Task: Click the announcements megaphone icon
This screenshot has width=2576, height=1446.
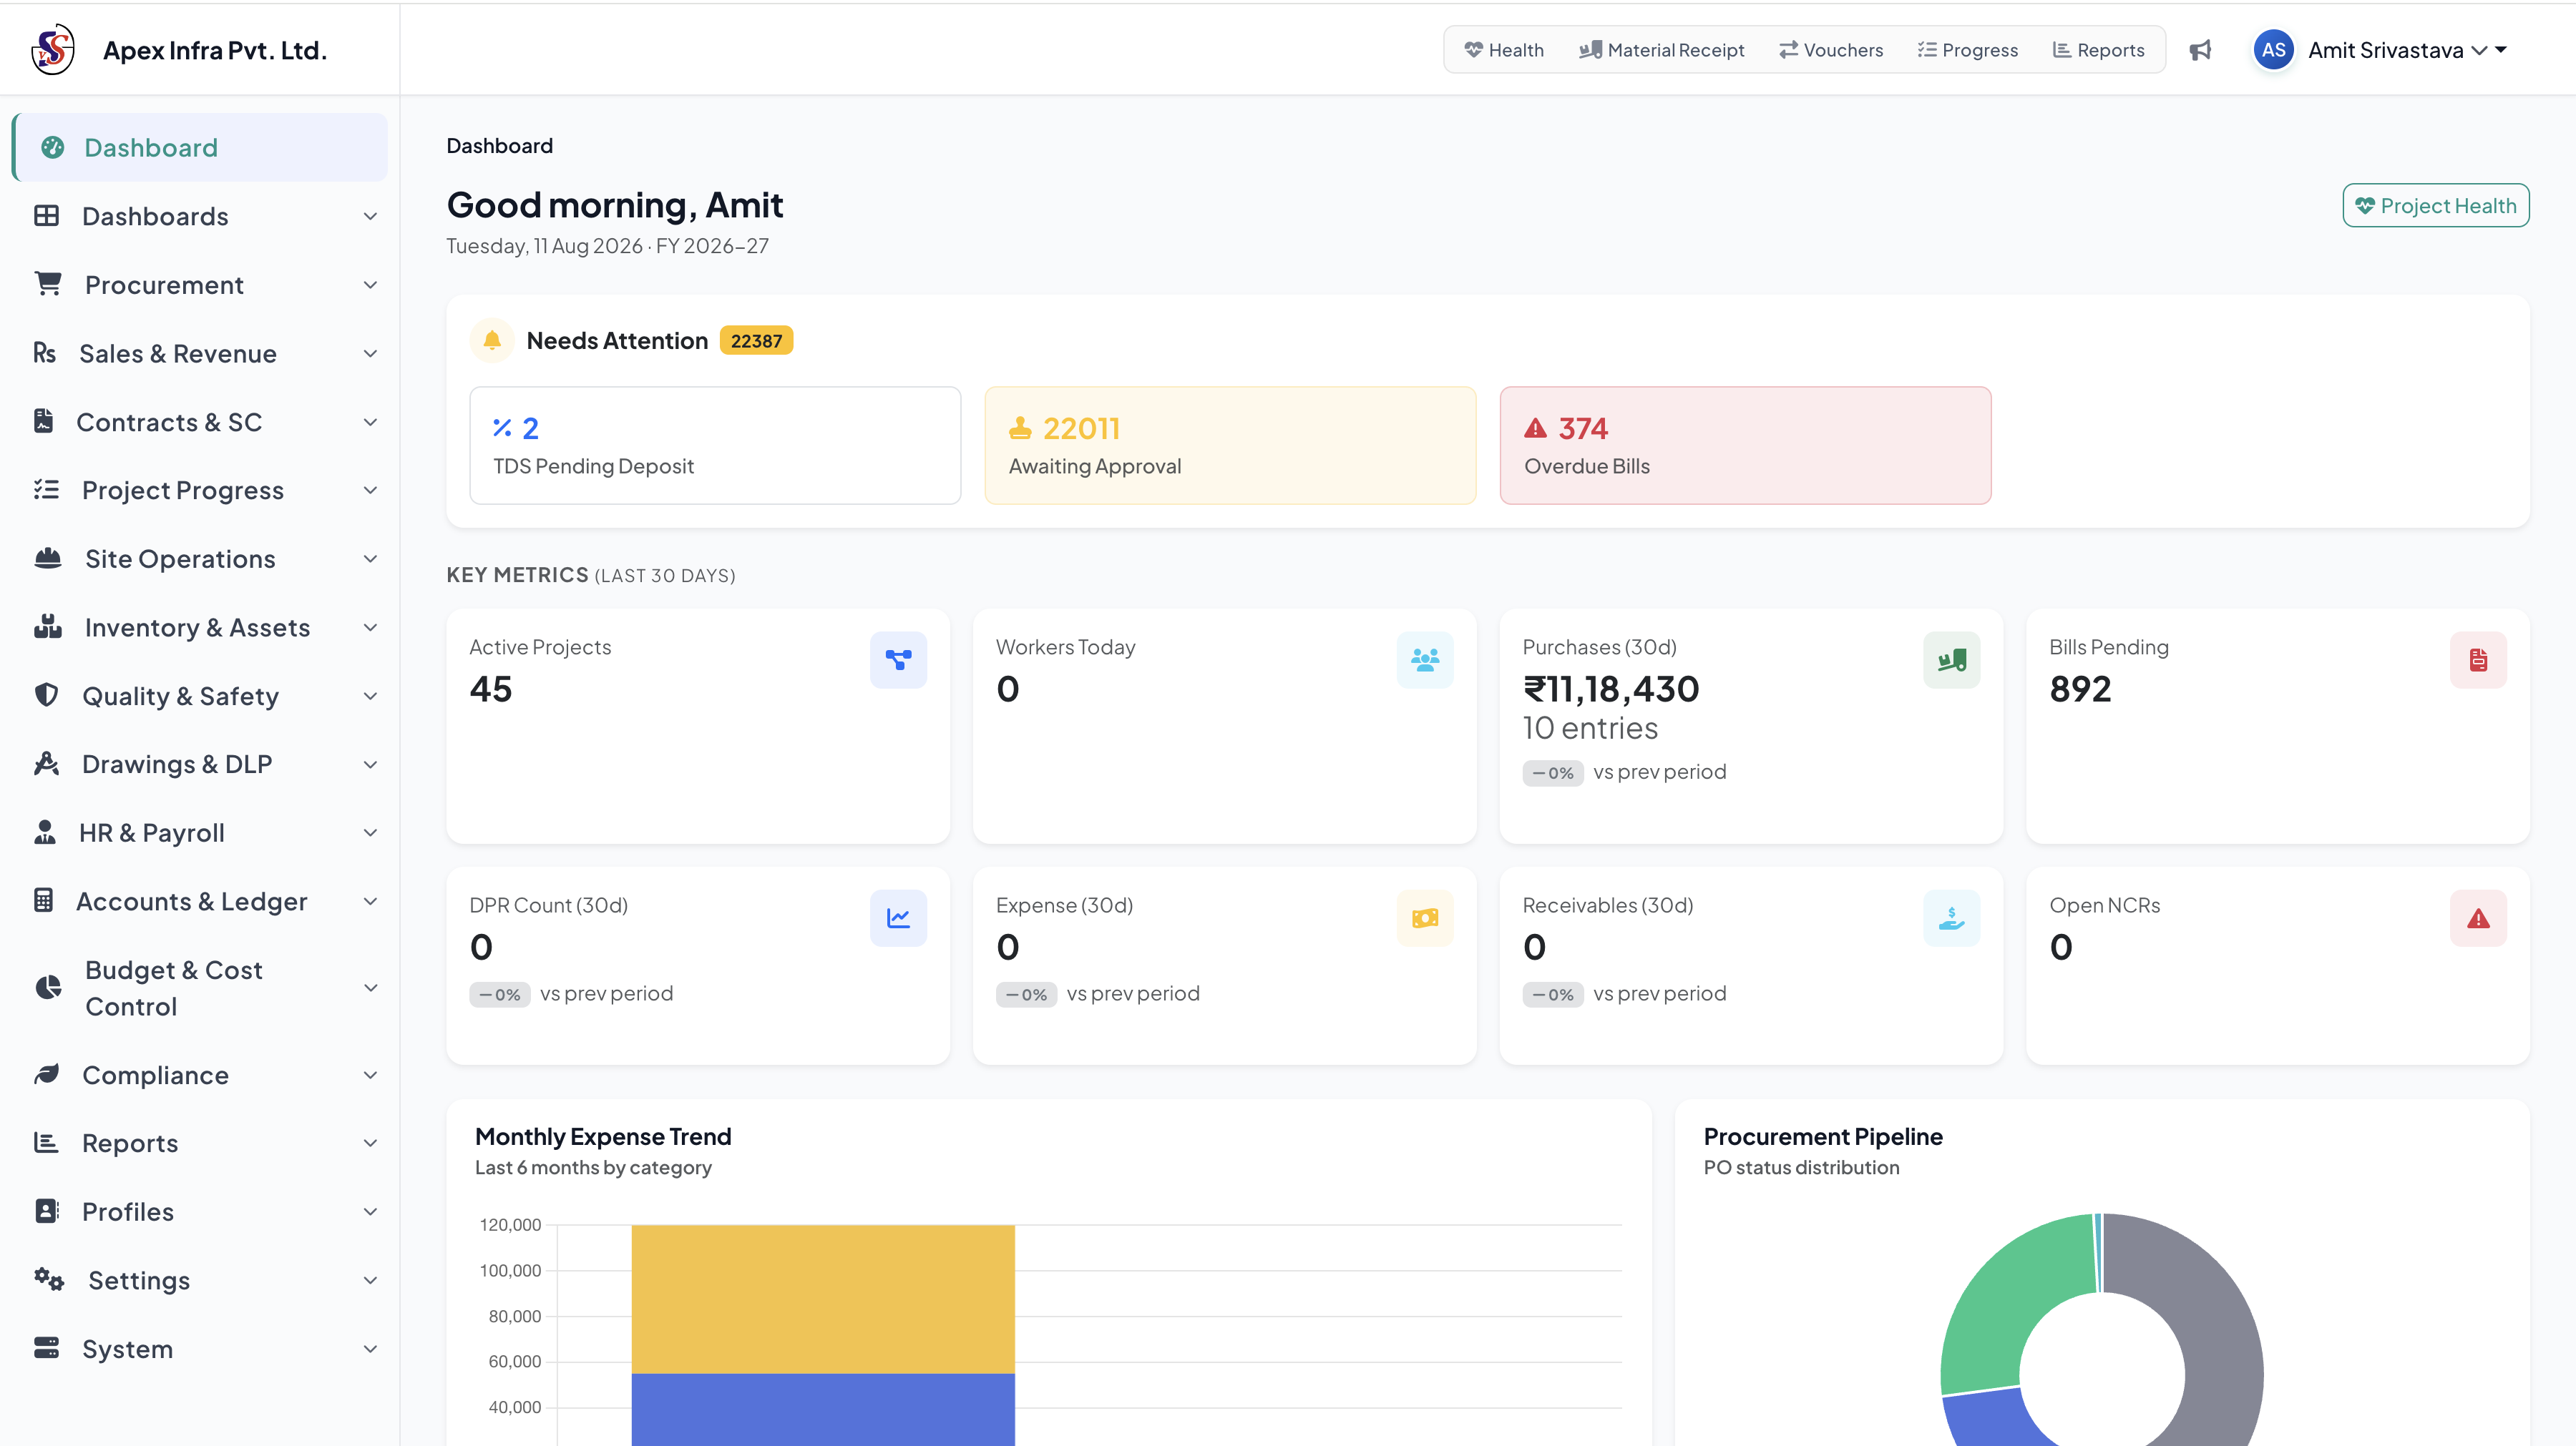Action: (x=2200, y=50)
